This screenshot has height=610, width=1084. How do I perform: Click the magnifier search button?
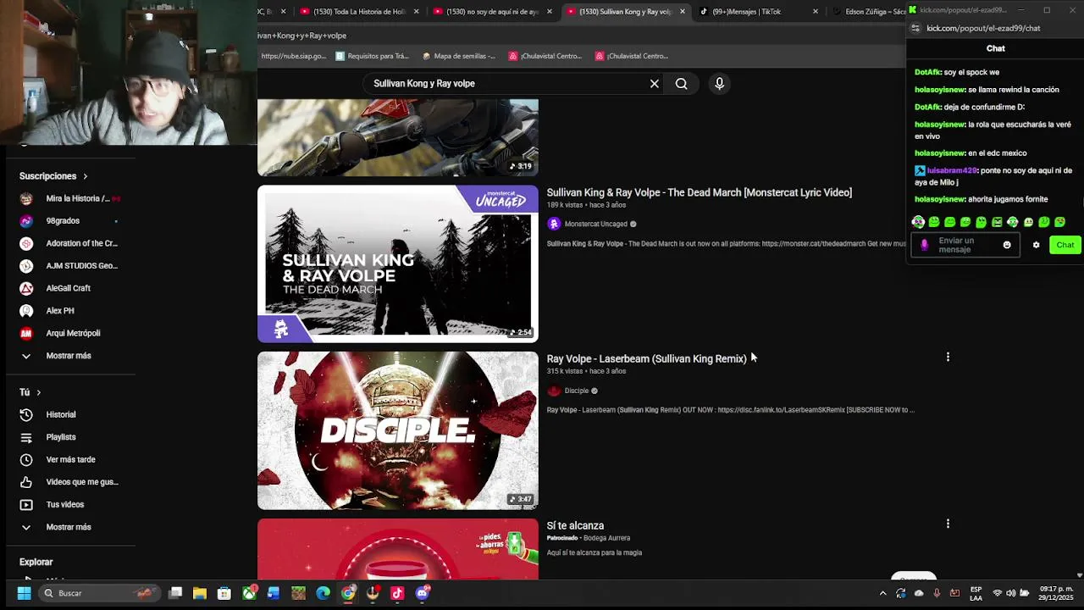coord(681,84)
